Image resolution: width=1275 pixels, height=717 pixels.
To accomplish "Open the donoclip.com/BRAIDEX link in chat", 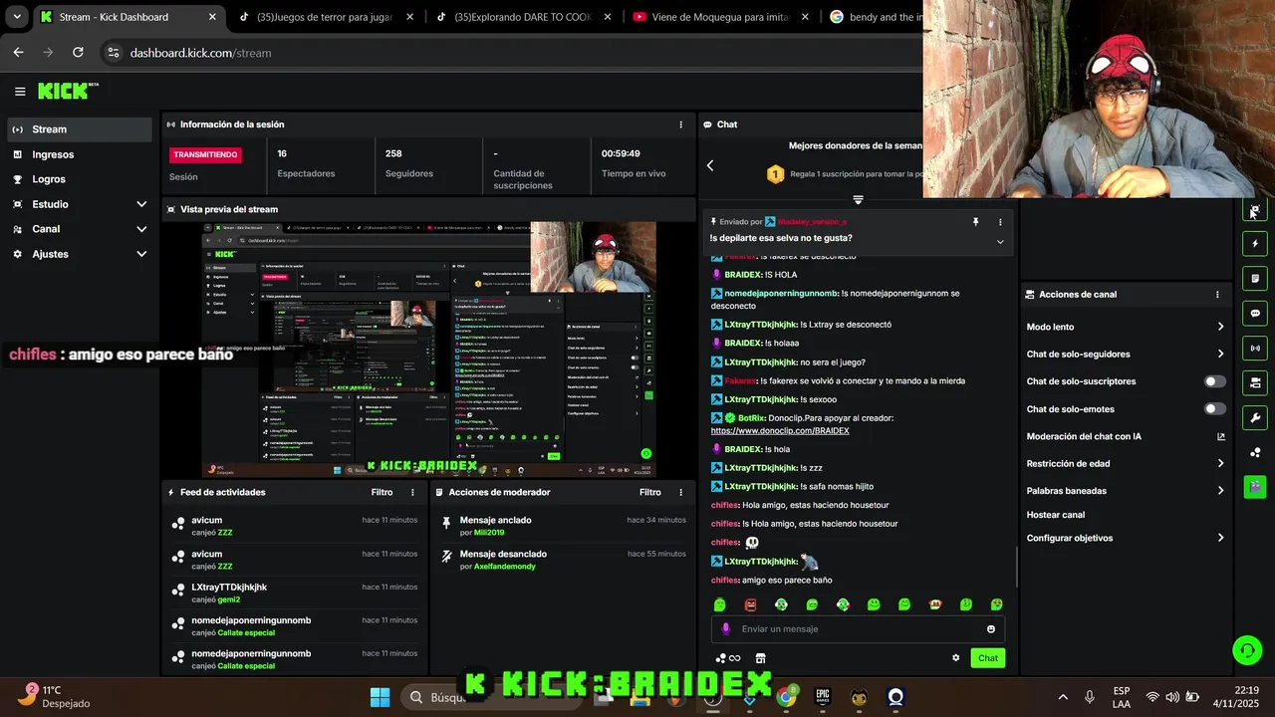I will (x=780, y=431).
